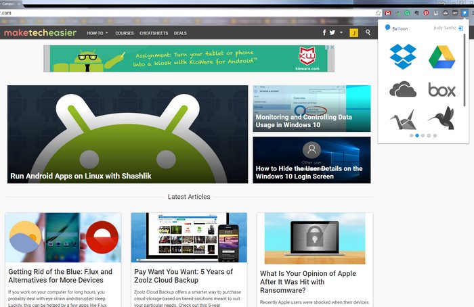Expand the HOW-TO dropdown menu
The width and height of the screenshot is (474, 307).
(x=98, y=32)
